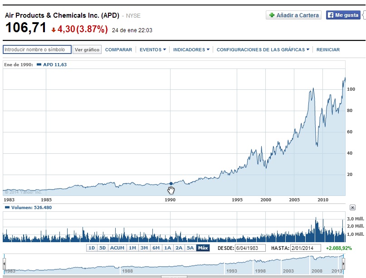Viewport: 366px width, 278px height.
Task: Click the Air Products & Chemicals Inc. title
Action: click(62, 15)
